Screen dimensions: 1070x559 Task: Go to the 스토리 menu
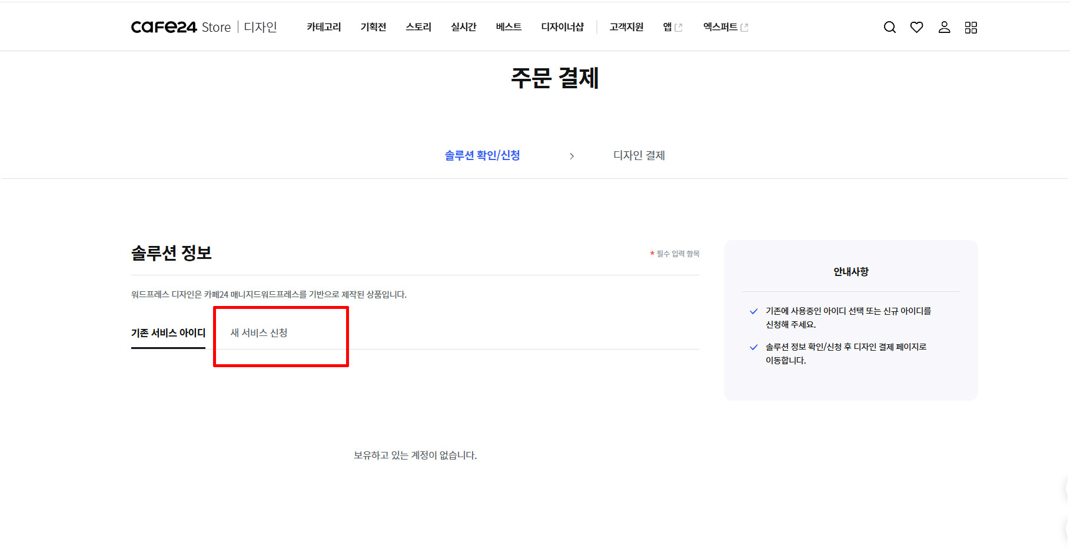tap(418, 27)
